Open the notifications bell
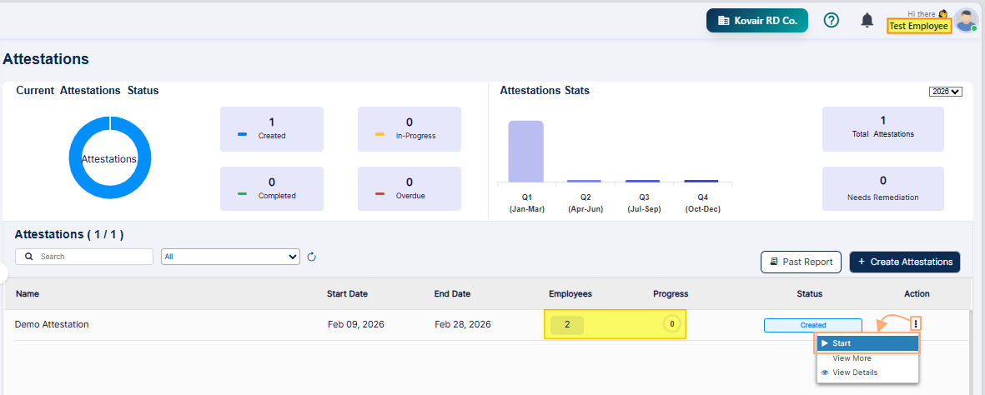 867,20
